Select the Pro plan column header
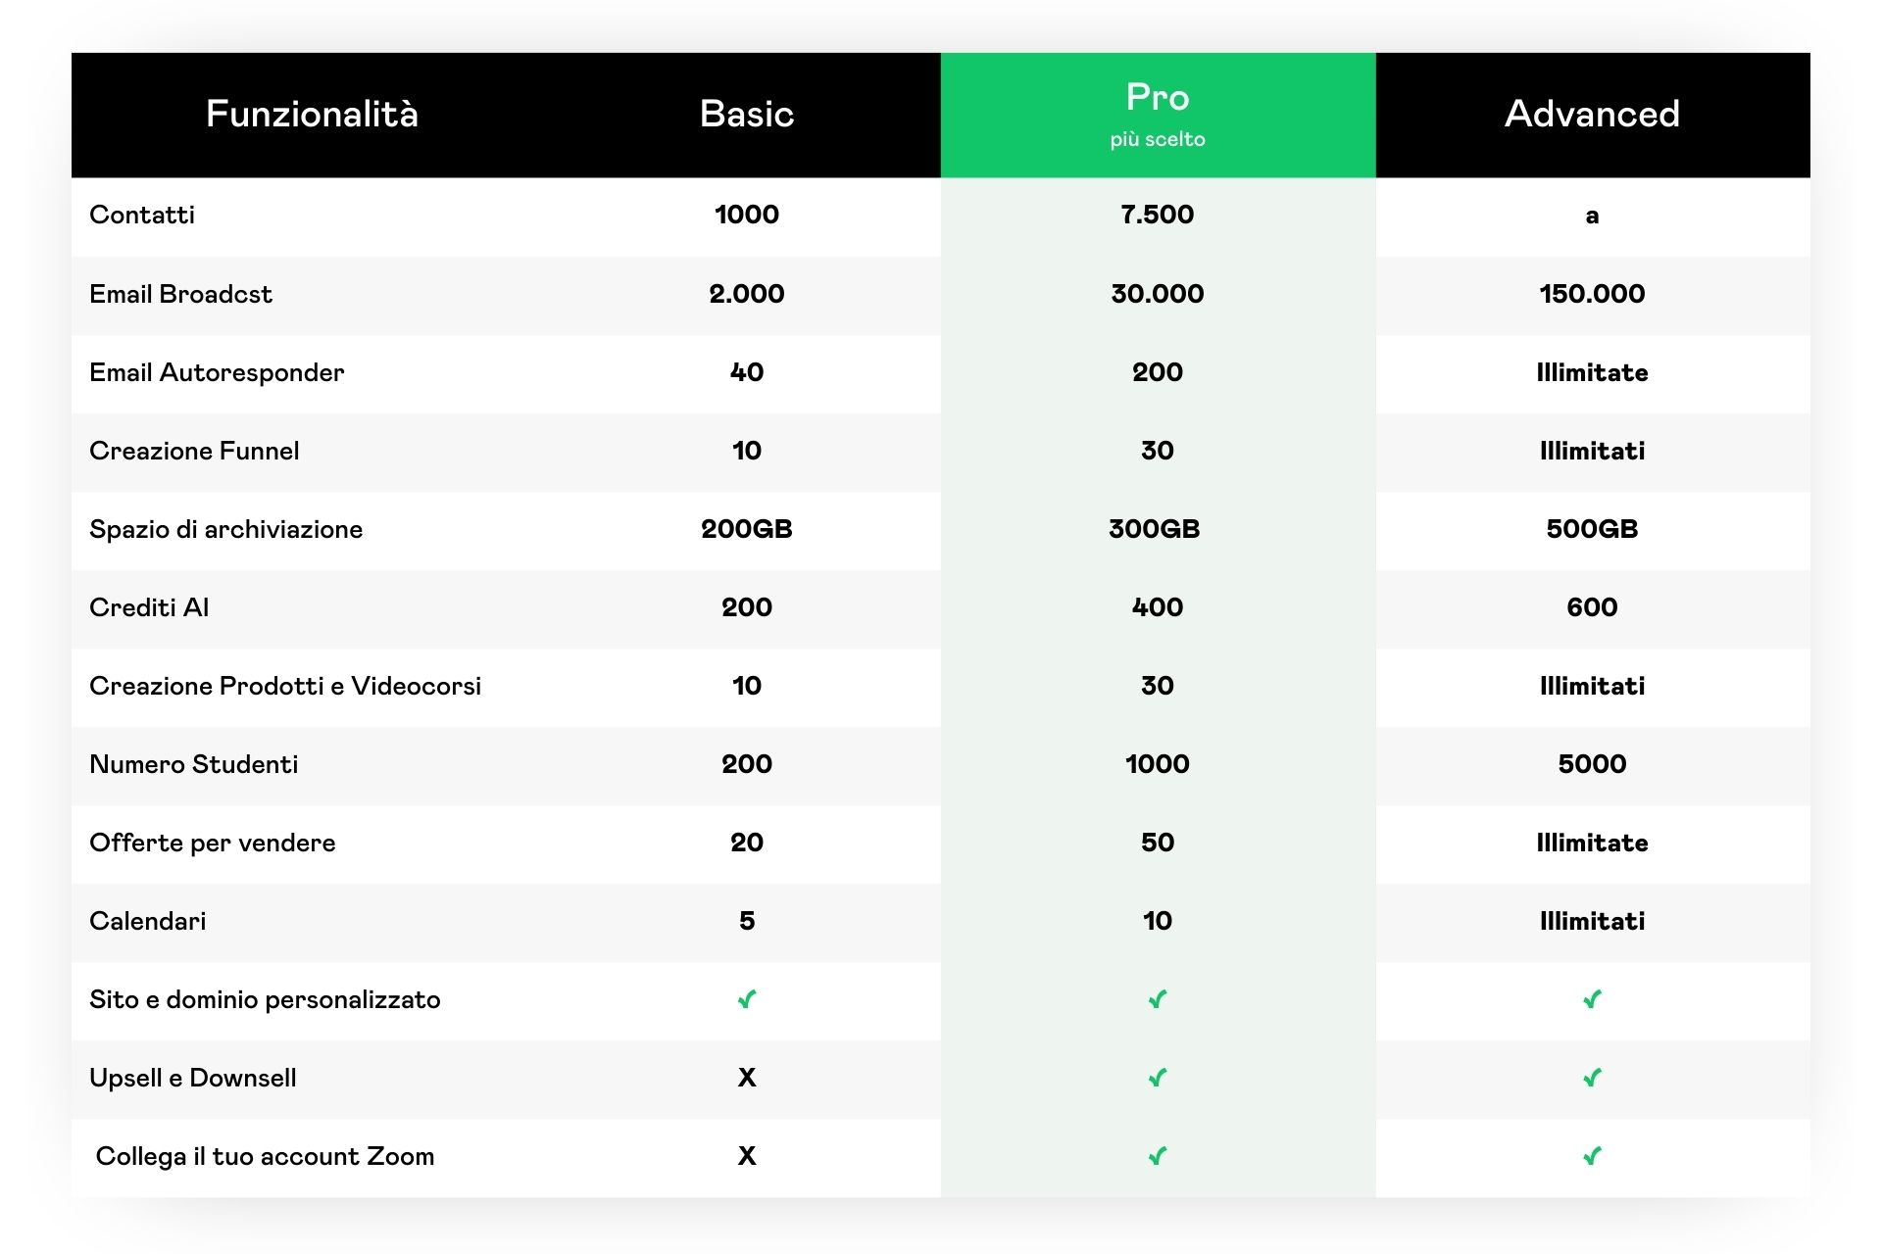This screenshot has width=1882, height=1254. 1158,98
